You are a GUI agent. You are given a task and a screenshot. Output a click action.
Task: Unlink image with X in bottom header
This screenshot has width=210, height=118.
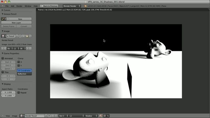[x=56, y=116]
